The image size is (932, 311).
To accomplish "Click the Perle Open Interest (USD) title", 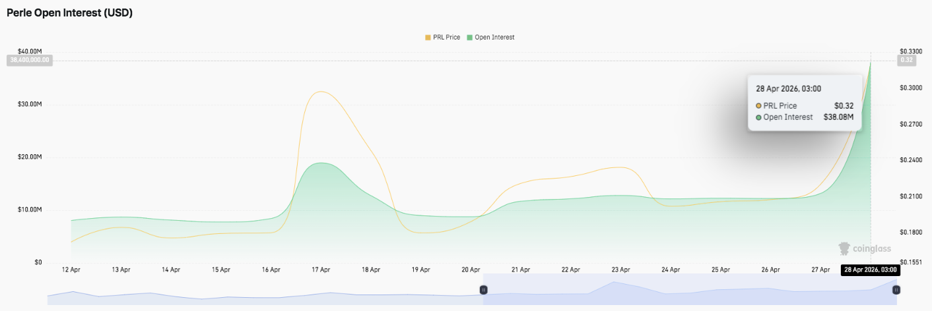I will [70, 13].
